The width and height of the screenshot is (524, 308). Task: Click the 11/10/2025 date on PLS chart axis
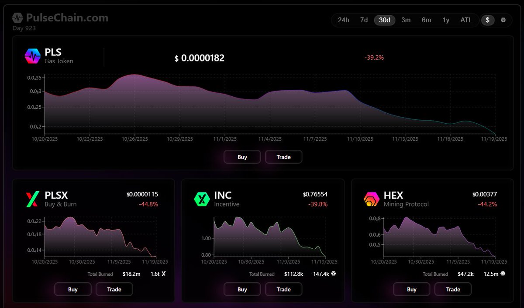coord(360,139)
